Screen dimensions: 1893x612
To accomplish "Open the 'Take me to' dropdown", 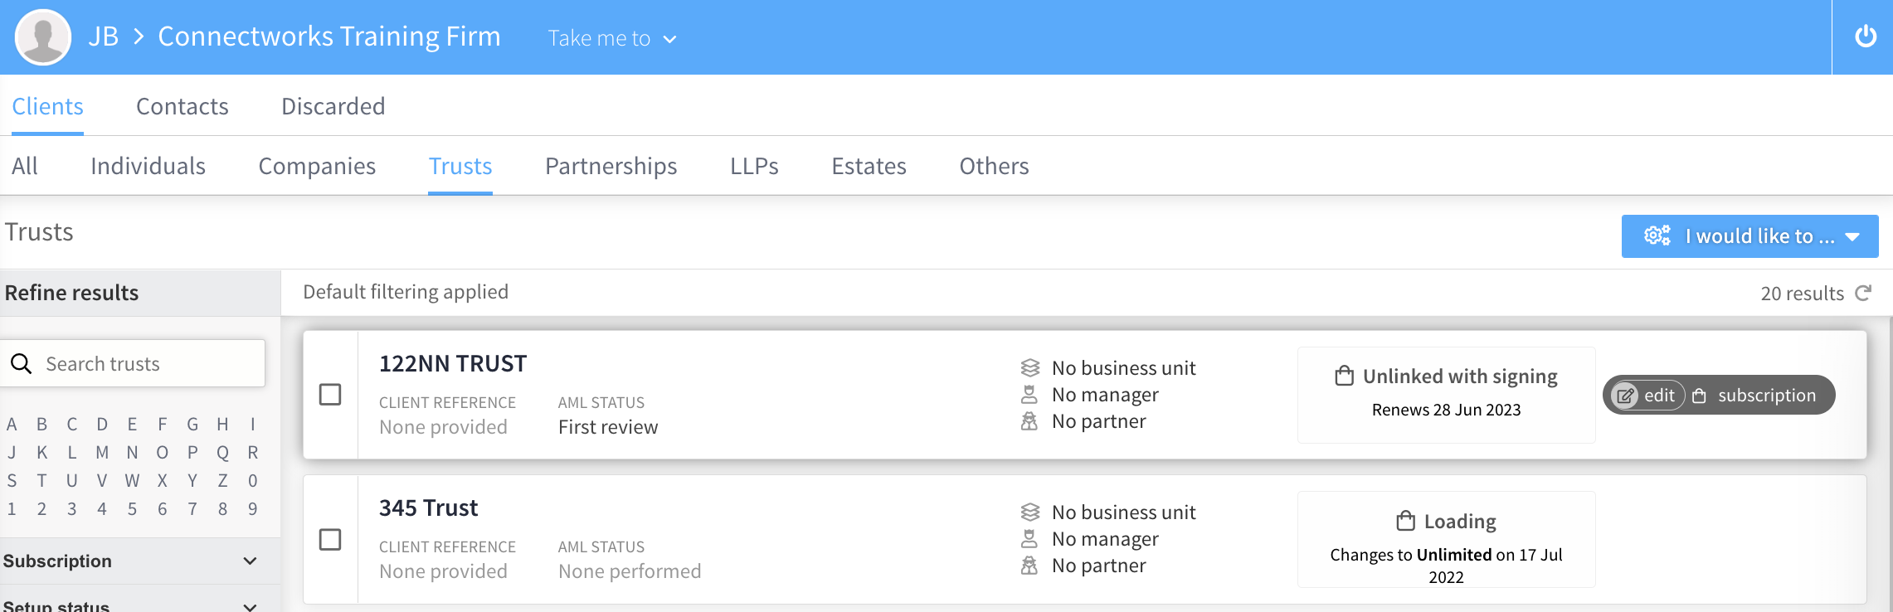I will point(612,38).
